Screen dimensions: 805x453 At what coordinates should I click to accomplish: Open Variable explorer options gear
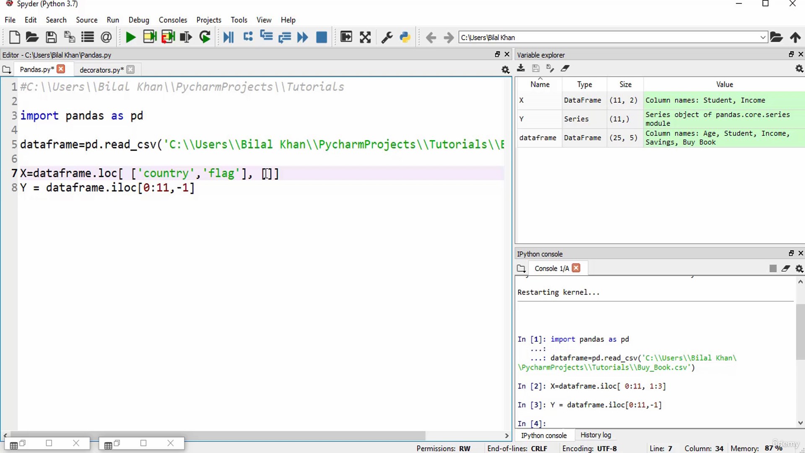pos(799,68)
